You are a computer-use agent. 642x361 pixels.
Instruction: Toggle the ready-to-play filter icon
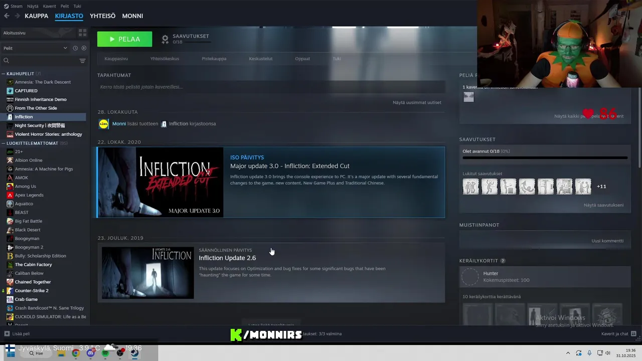84,48
